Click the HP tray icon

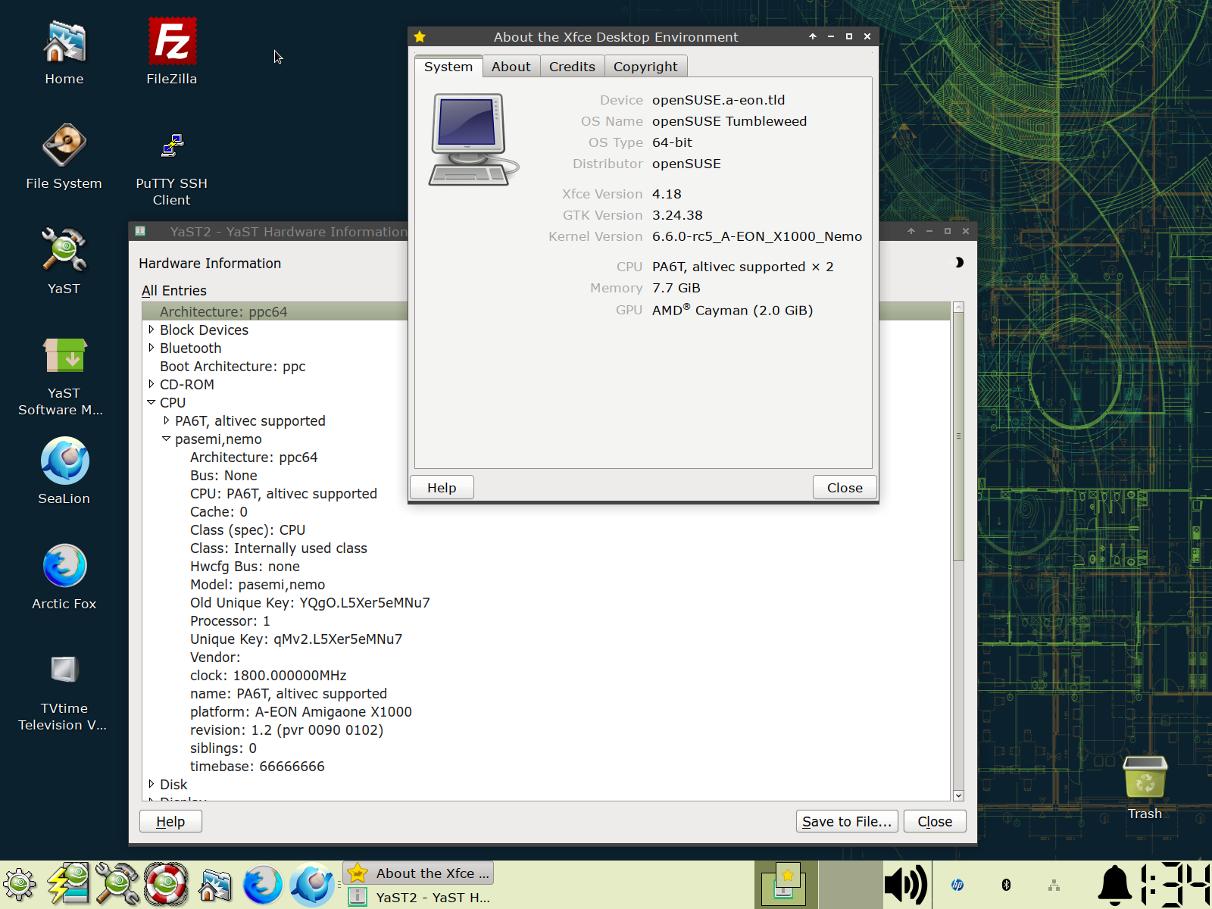957,884
